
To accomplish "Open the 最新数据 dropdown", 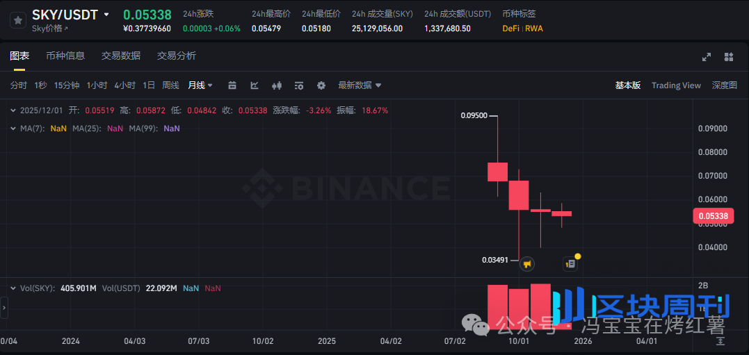I will tap(360, 85).
